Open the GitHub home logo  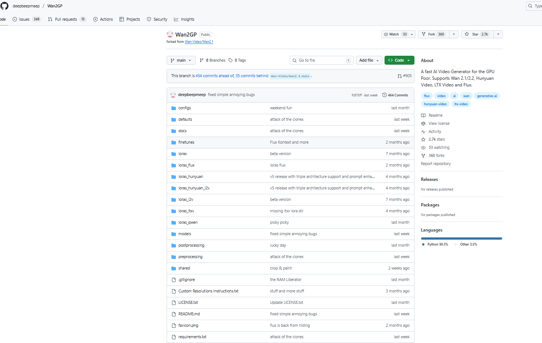[4, 6]
